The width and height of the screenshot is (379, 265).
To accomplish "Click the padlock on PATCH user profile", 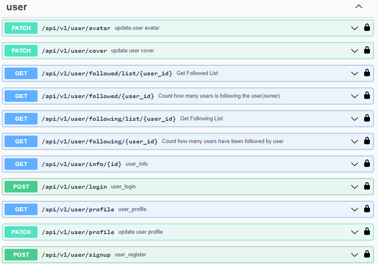I will click(x=367, y=232).
